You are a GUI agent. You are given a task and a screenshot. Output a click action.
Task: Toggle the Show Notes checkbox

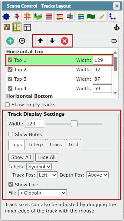point(11,134)
